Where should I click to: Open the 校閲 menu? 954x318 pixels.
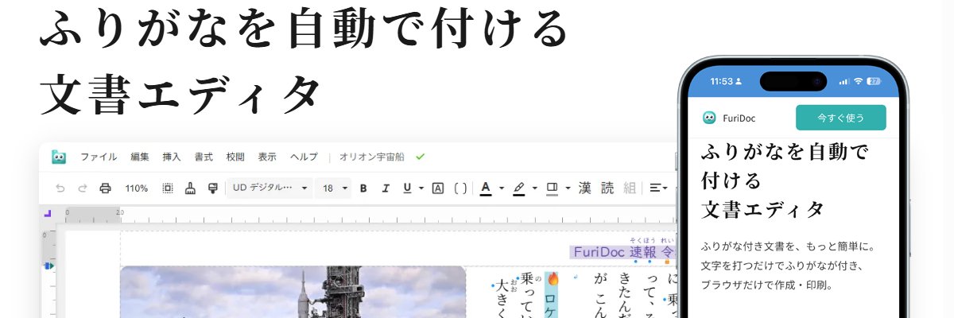click(x=235, y=157)
